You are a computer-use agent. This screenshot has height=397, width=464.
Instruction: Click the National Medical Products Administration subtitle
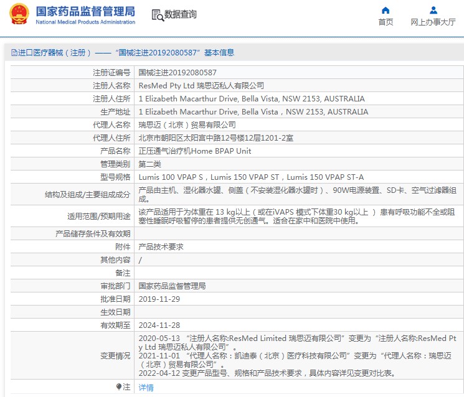[x=85, y=22]
